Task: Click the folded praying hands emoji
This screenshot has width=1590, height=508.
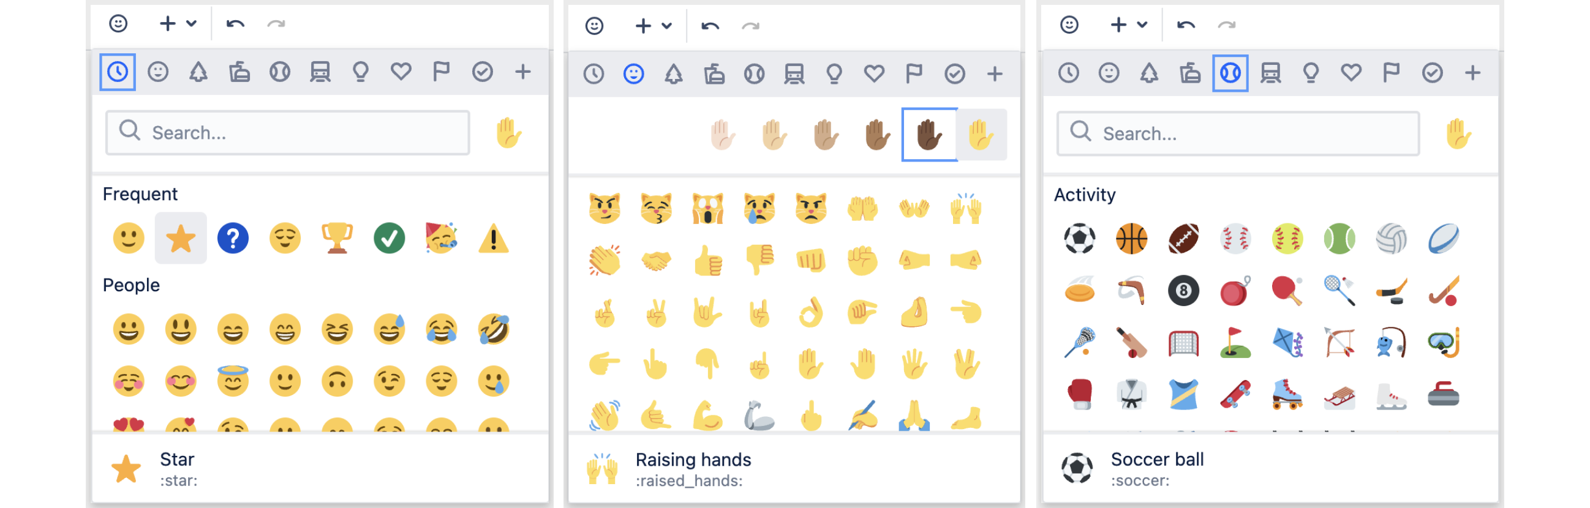Action: pyautogui.click(x=914, y=416)
